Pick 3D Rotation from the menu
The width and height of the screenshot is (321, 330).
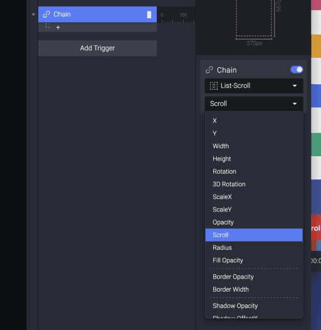pyautogui.click(x=254, y=184)
